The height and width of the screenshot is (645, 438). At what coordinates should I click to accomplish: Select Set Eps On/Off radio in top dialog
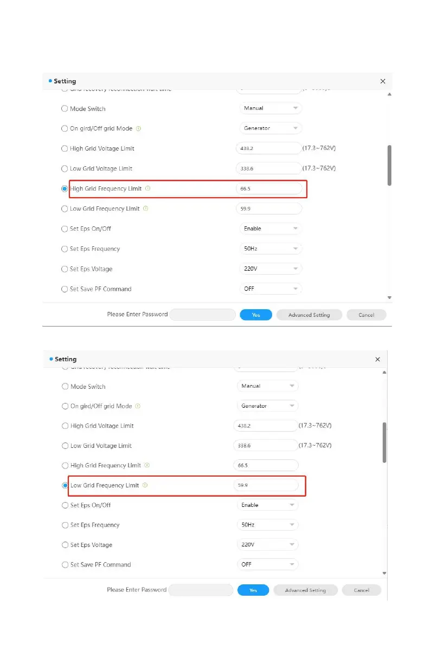(x=65, y=229)
